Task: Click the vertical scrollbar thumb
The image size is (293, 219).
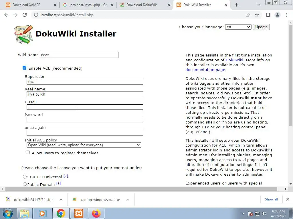Action: point(290,75)
